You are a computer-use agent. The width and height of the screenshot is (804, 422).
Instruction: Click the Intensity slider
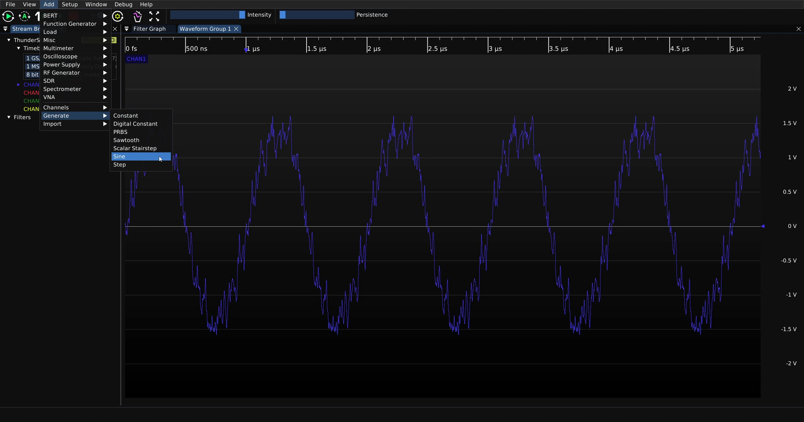208,15
